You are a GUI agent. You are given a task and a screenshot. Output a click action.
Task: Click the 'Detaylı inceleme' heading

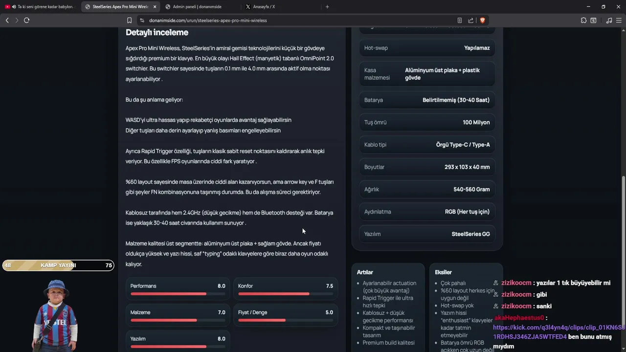tap(157, 32)
